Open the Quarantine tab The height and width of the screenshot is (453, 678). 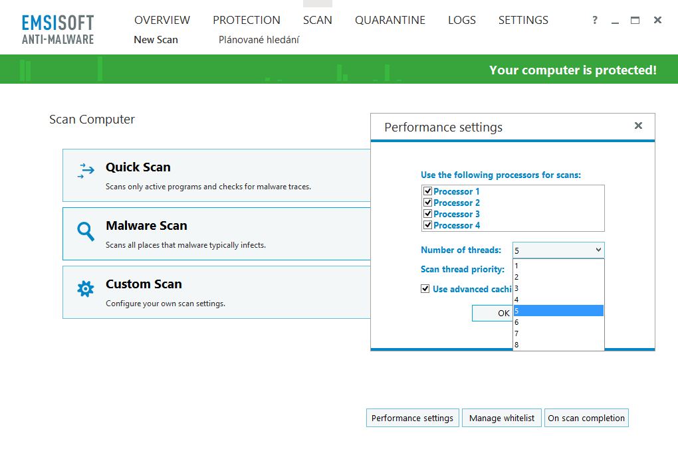pos(390,20)
